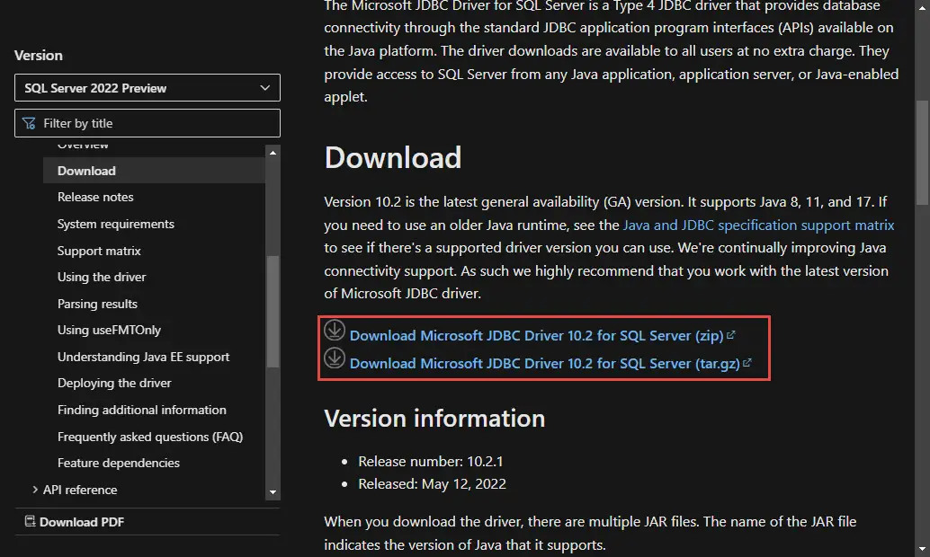Click the sidebar scroll down arrow

(x=273, y=491)
